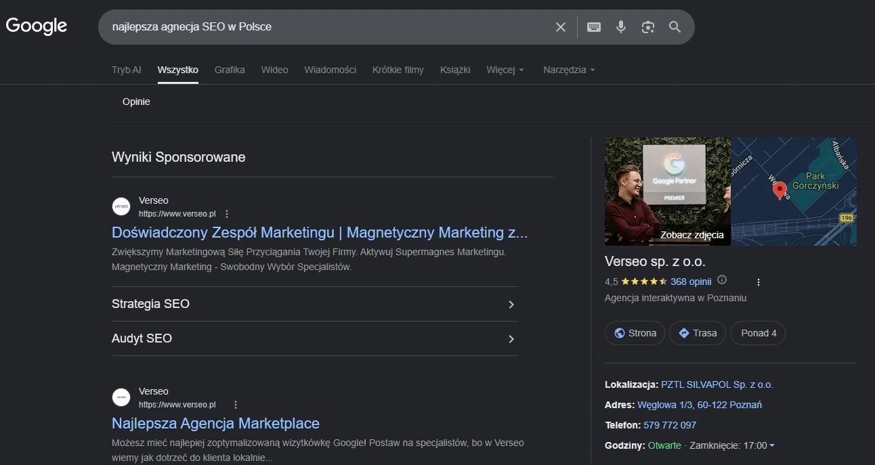Open the Doświadczony Zespół Marketingu ad link
Image resolution: width=875 pixels, height=465 pixels.
click(x=320, y=233)
